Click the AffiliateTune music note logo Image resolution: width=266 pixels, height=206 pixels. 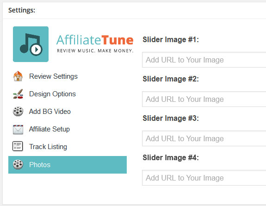(31, 44)
